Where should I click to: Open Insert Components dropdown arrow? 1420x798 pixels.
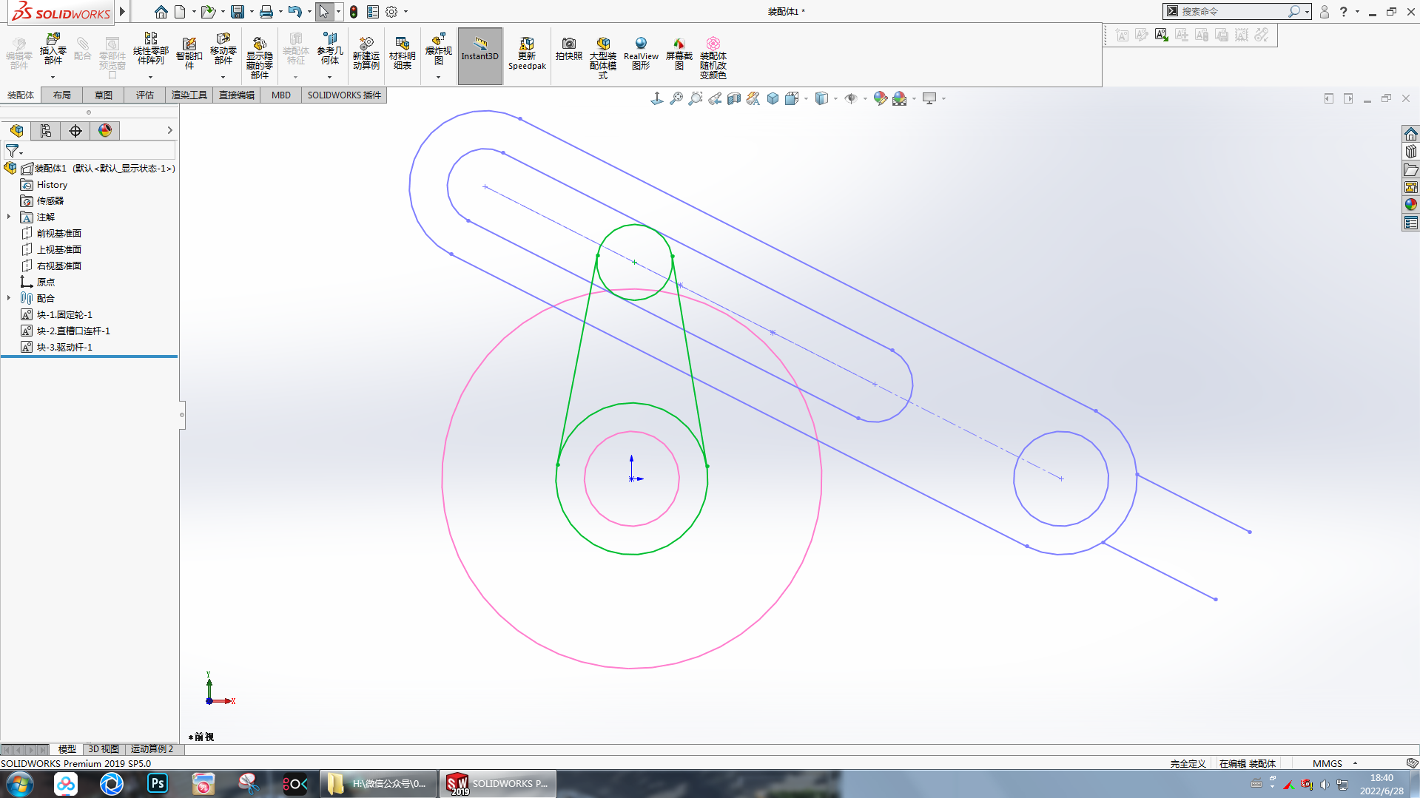point(53,77)
